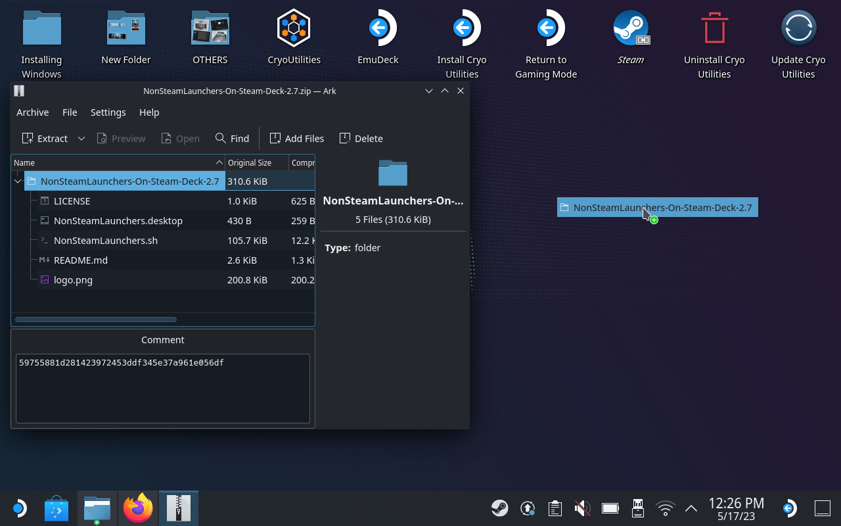Screen dimensions: 841x526
Task: Show hidden system tray icons
Action: (690, 508)
